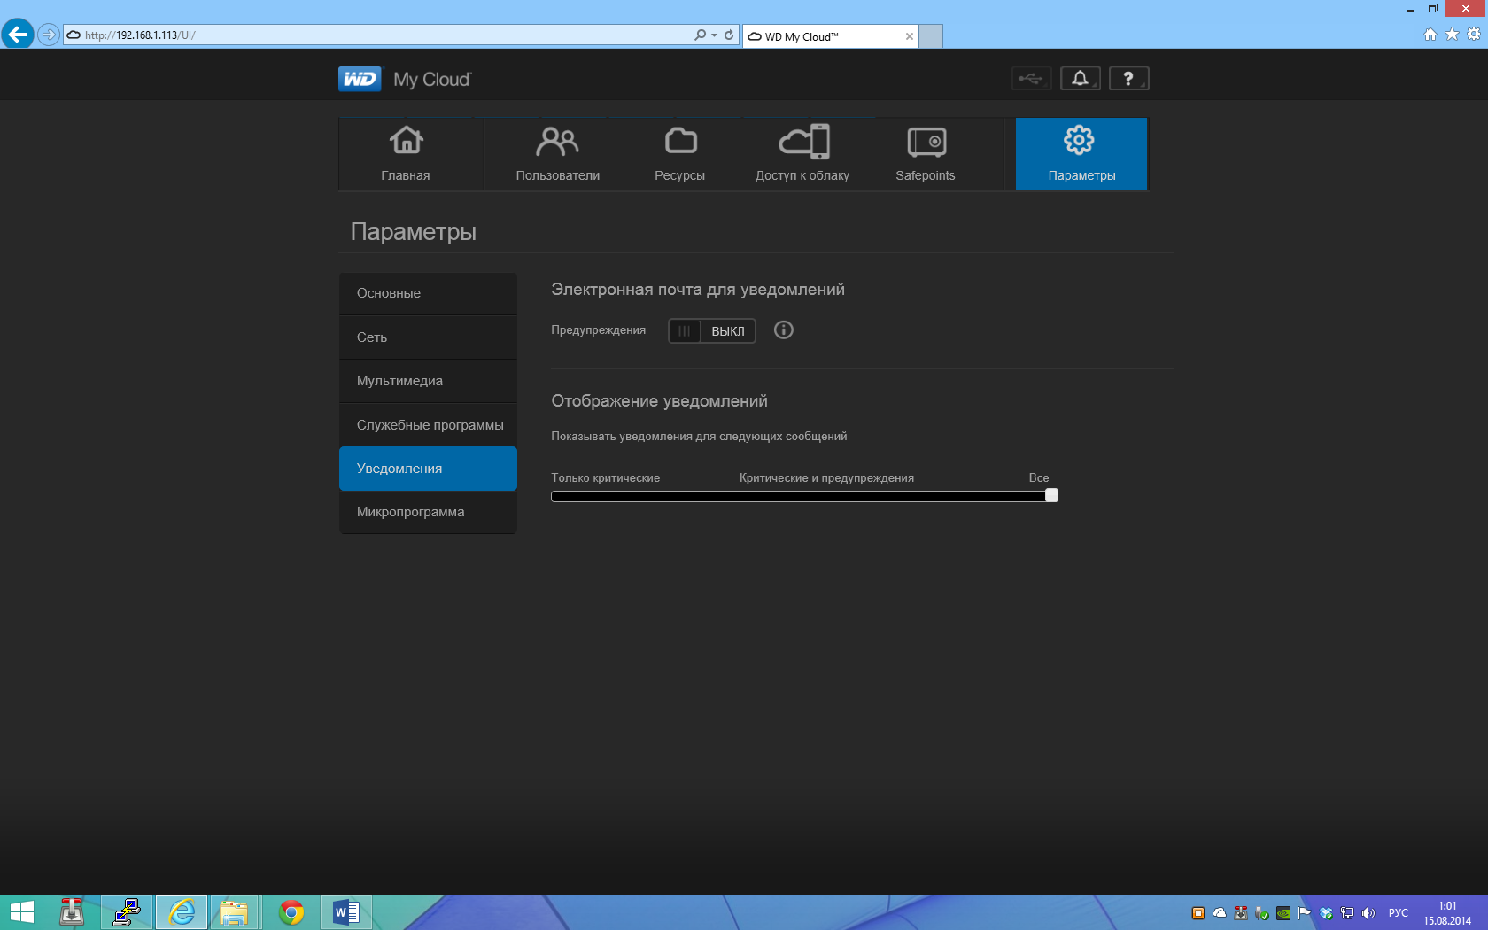Open File Explorer from taskbar
The image size is (1488, 930).
(x=234, y=912)
